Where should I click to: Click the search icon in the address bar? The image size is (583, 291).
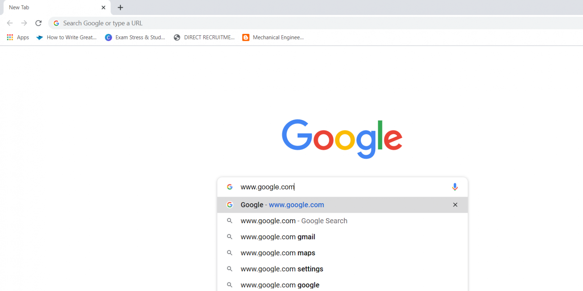[x=56, y=23]
